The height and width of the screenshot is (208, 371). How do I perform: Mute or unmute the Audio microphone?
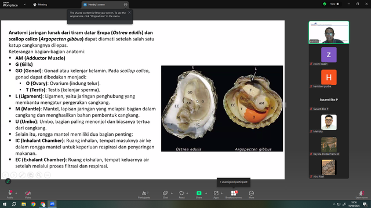coord(10,194)
